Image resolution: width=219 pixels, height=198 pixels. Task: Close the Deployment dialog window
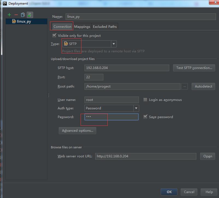pos(213,3)
